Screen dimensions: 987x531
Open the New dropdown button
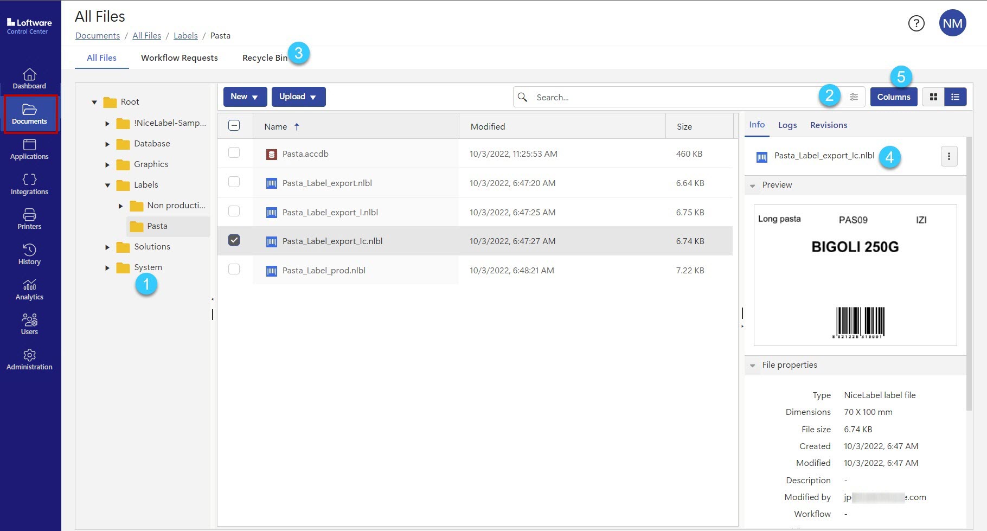[245, 97]
